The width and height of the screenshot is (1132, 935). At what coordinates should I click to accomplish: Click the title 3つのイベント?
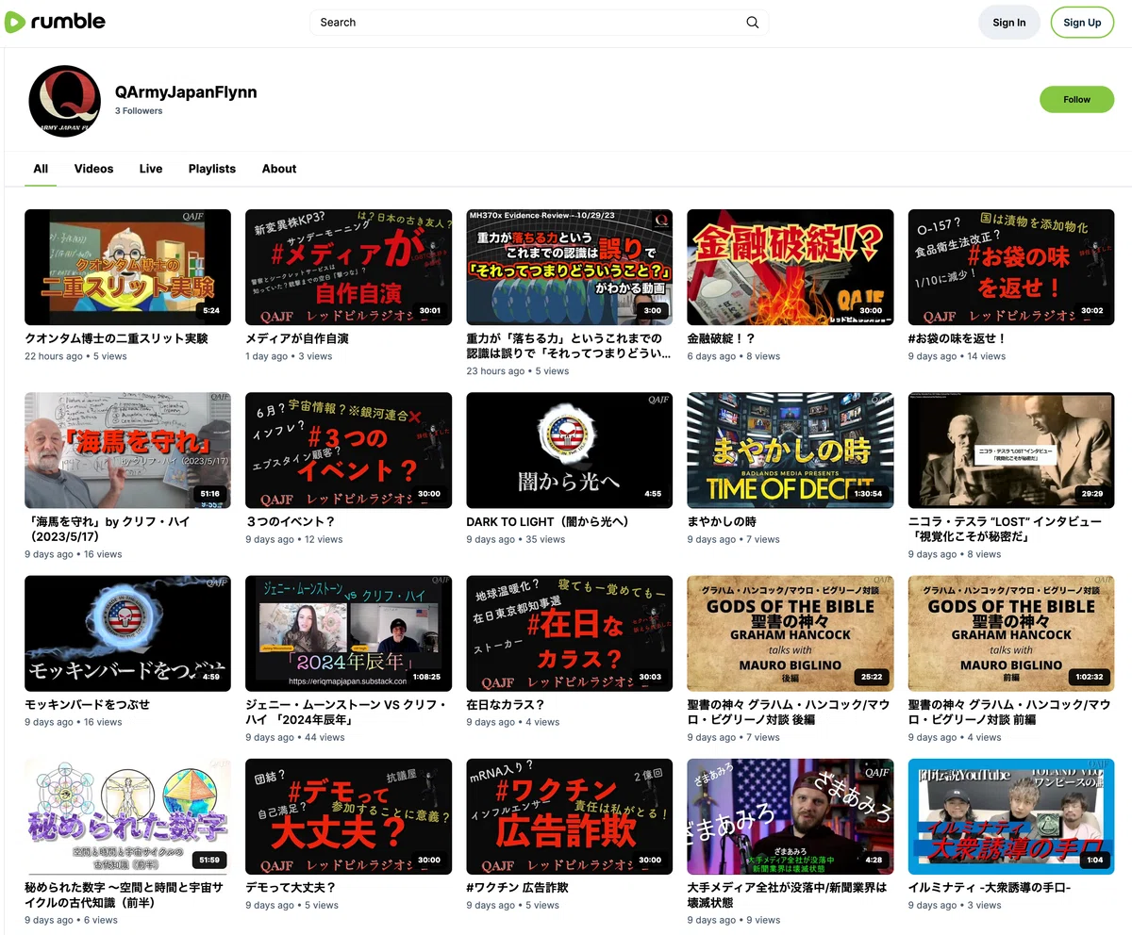point(291,521)
